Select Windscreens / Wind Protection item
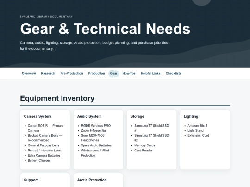Viewport: 250px width, 187px height. point(95,153)
